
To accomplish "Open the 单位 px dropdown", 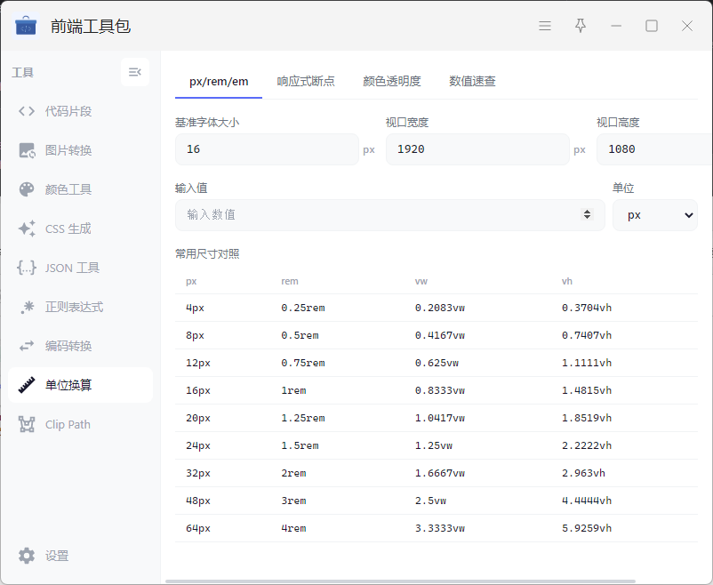I will coord(655,215).
